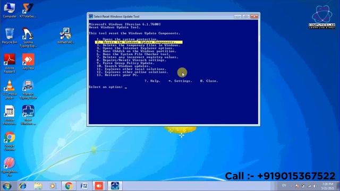This screenshot has width=340, height=191.
Task: Open the Recycle Bin
Action: point(10,36)
